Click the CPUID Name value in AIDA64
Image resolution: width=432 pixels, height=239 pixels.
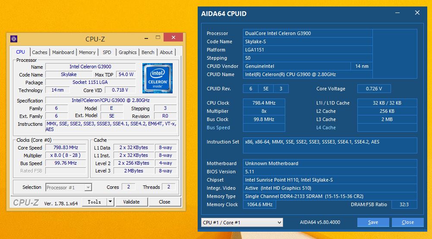click(308, 74)
